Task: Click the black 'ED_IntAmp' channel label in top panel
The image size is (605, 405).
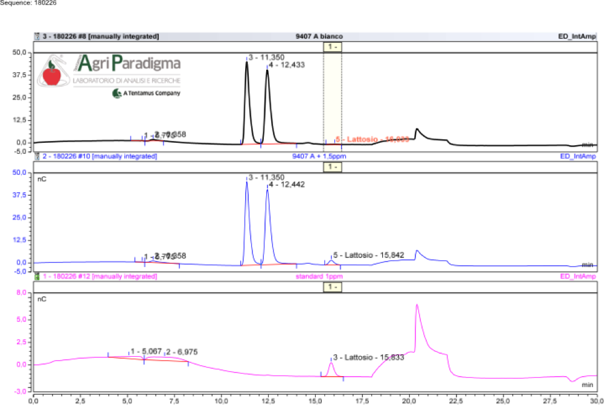Action: [x=577, y=37]
